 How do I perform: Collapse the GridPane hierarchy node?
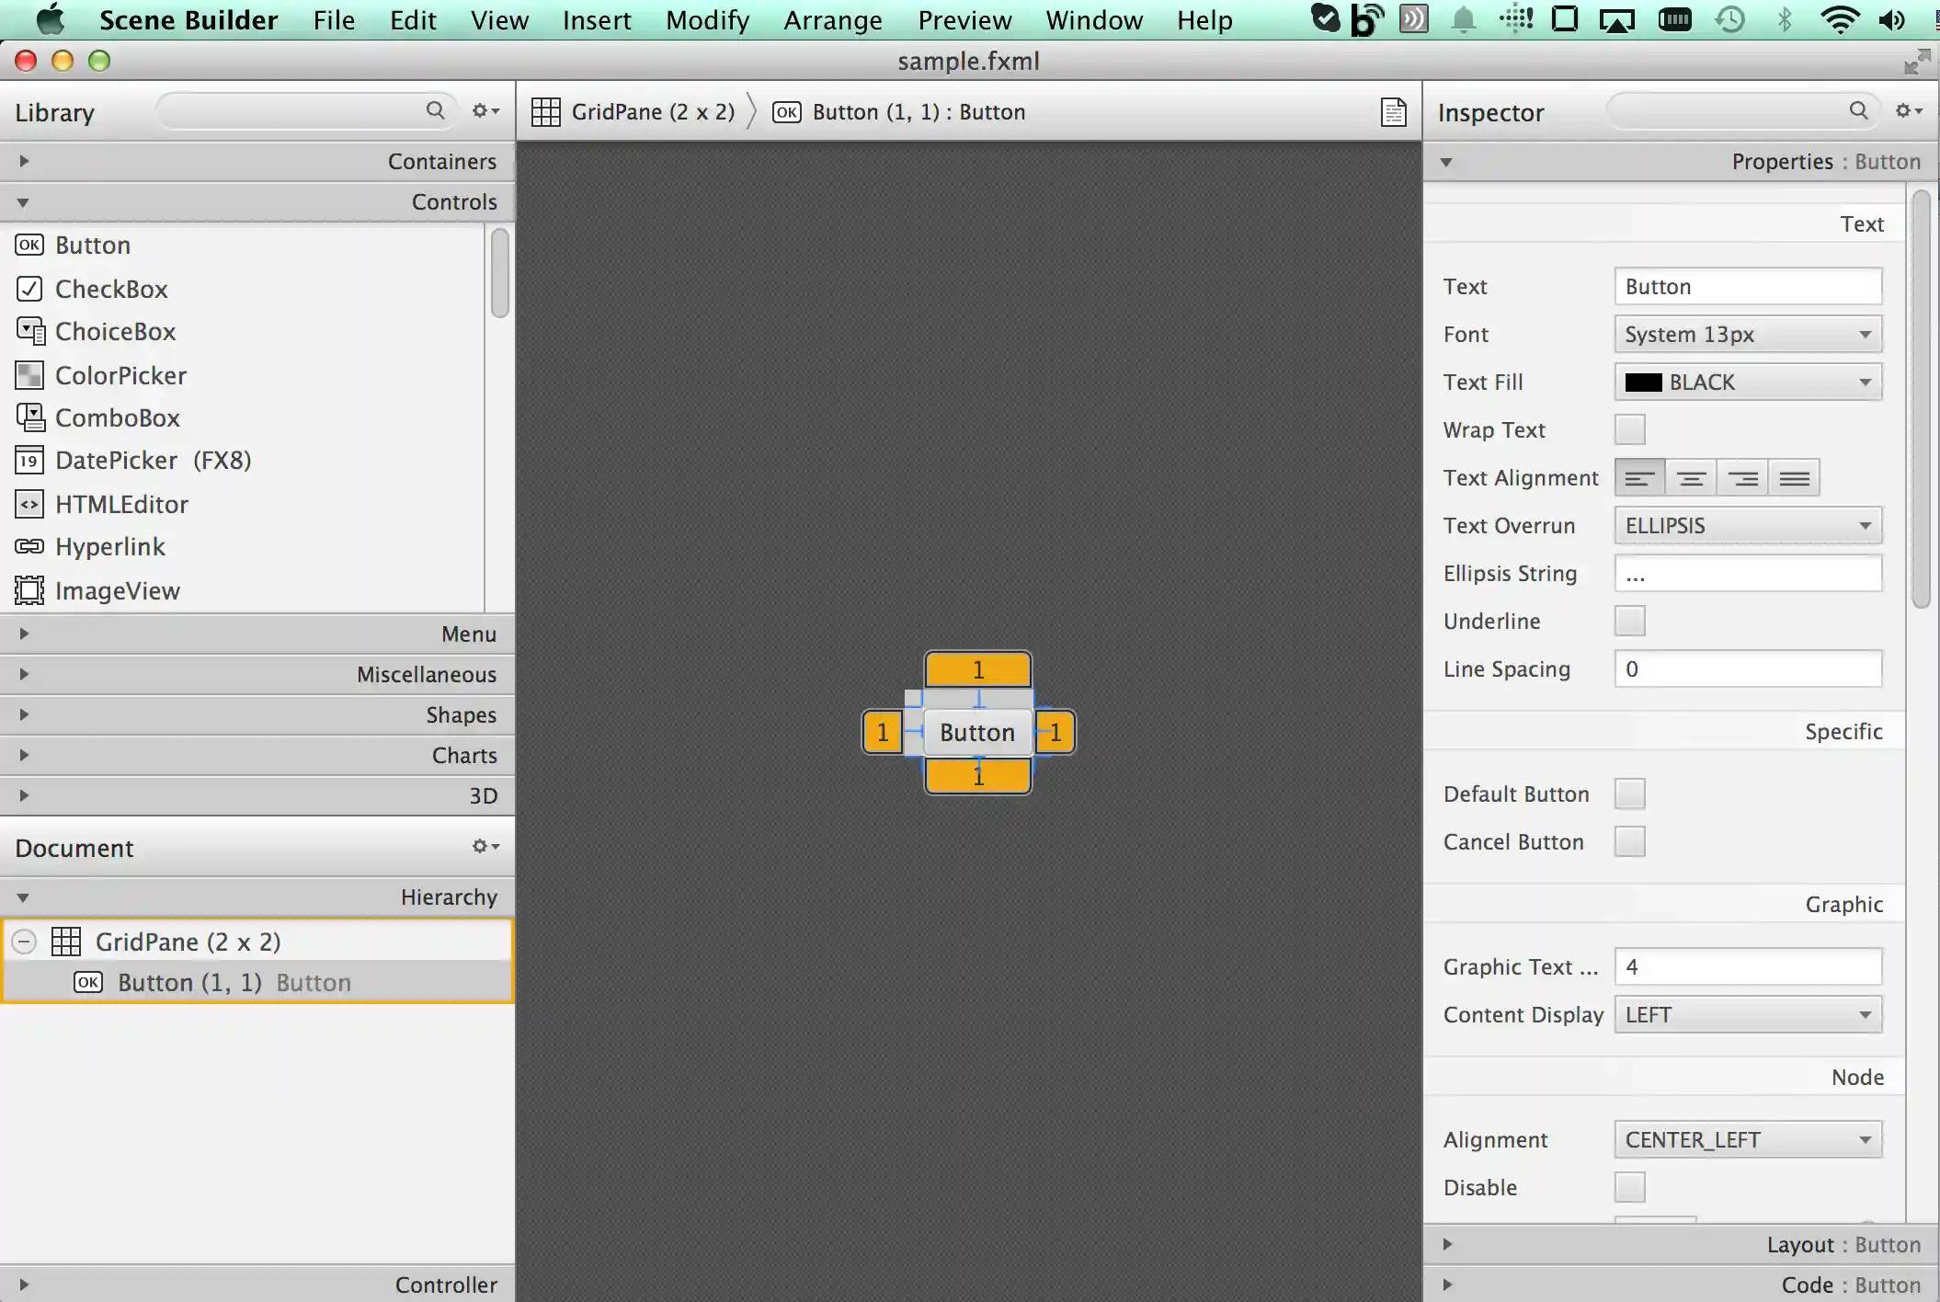[25, 942]
